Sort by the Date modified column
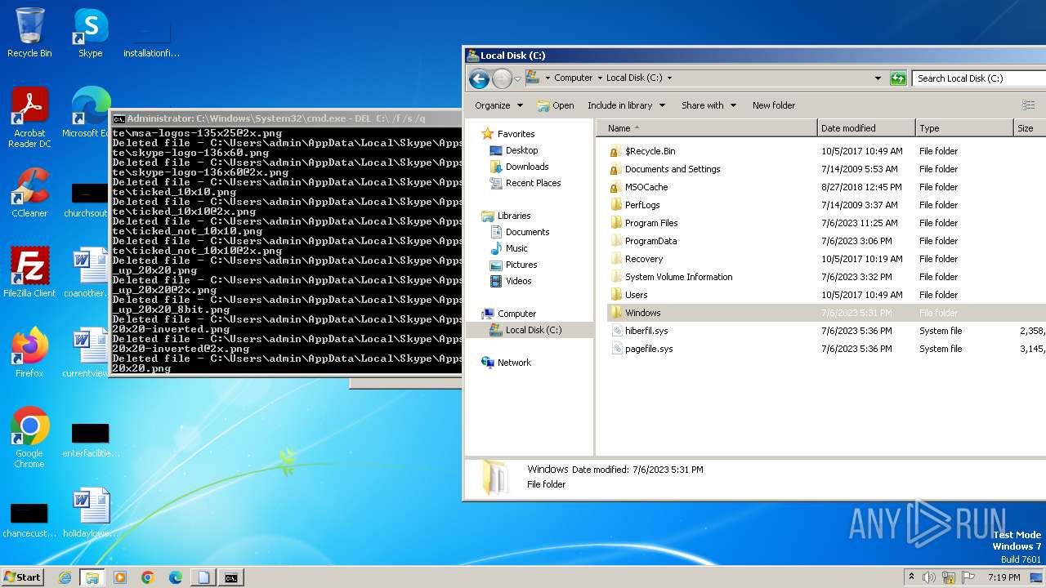 [x=865, y=128]
